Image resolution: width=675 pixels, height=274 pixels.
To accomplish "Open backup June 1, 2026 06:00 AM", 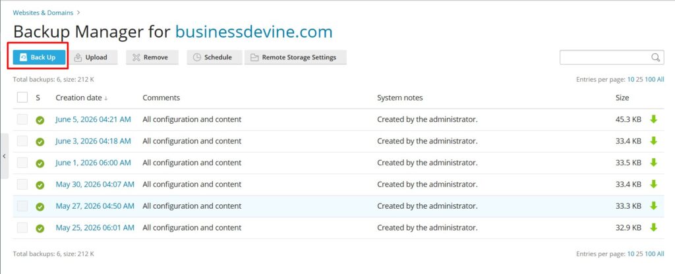I will pyautogui.click(x=94, y=163).
